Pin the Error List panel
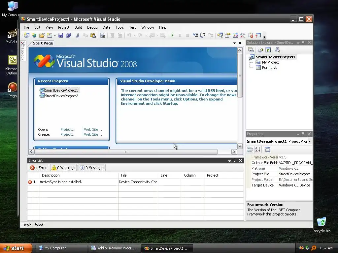This screenshot has width=338, height=253. pyautogui.click(x=235, y=160)
